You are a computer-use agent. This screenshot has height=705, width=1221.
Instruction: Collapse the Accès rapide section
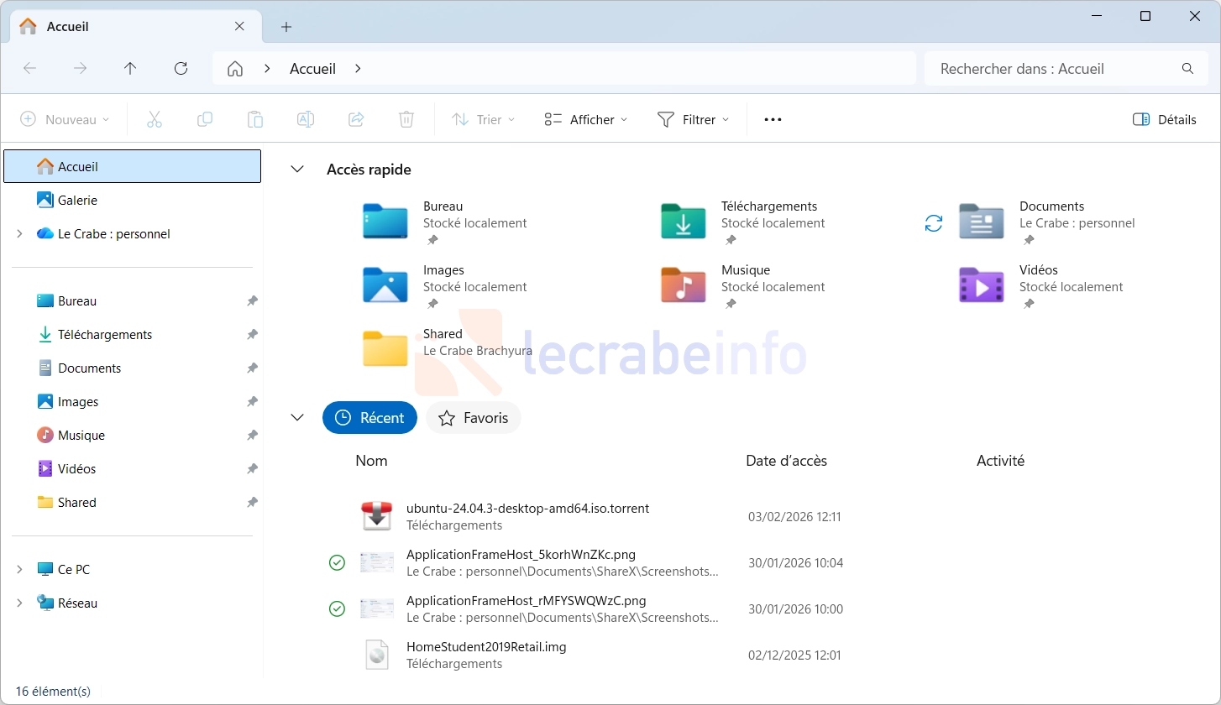point(297,170)
